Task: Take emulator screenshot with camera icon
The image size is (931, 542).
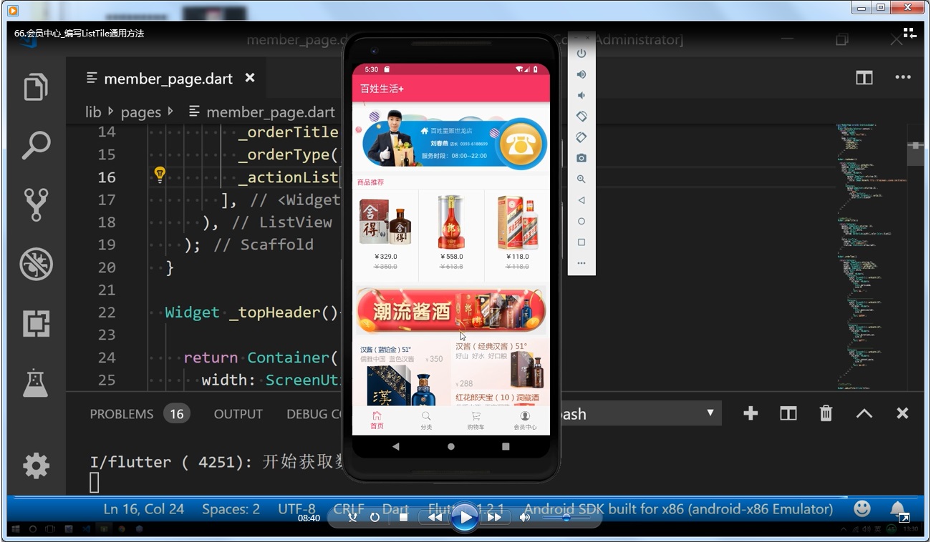Action: [582, 158]
